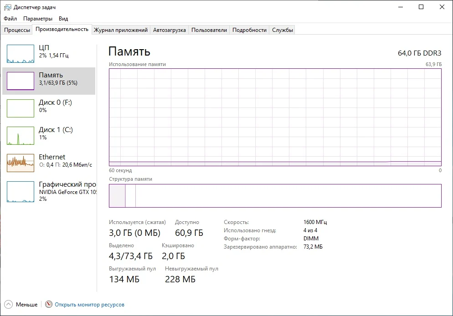Select the Ethernet network graph
This screenshot has width=453, height=316.
tap(21, 163)
